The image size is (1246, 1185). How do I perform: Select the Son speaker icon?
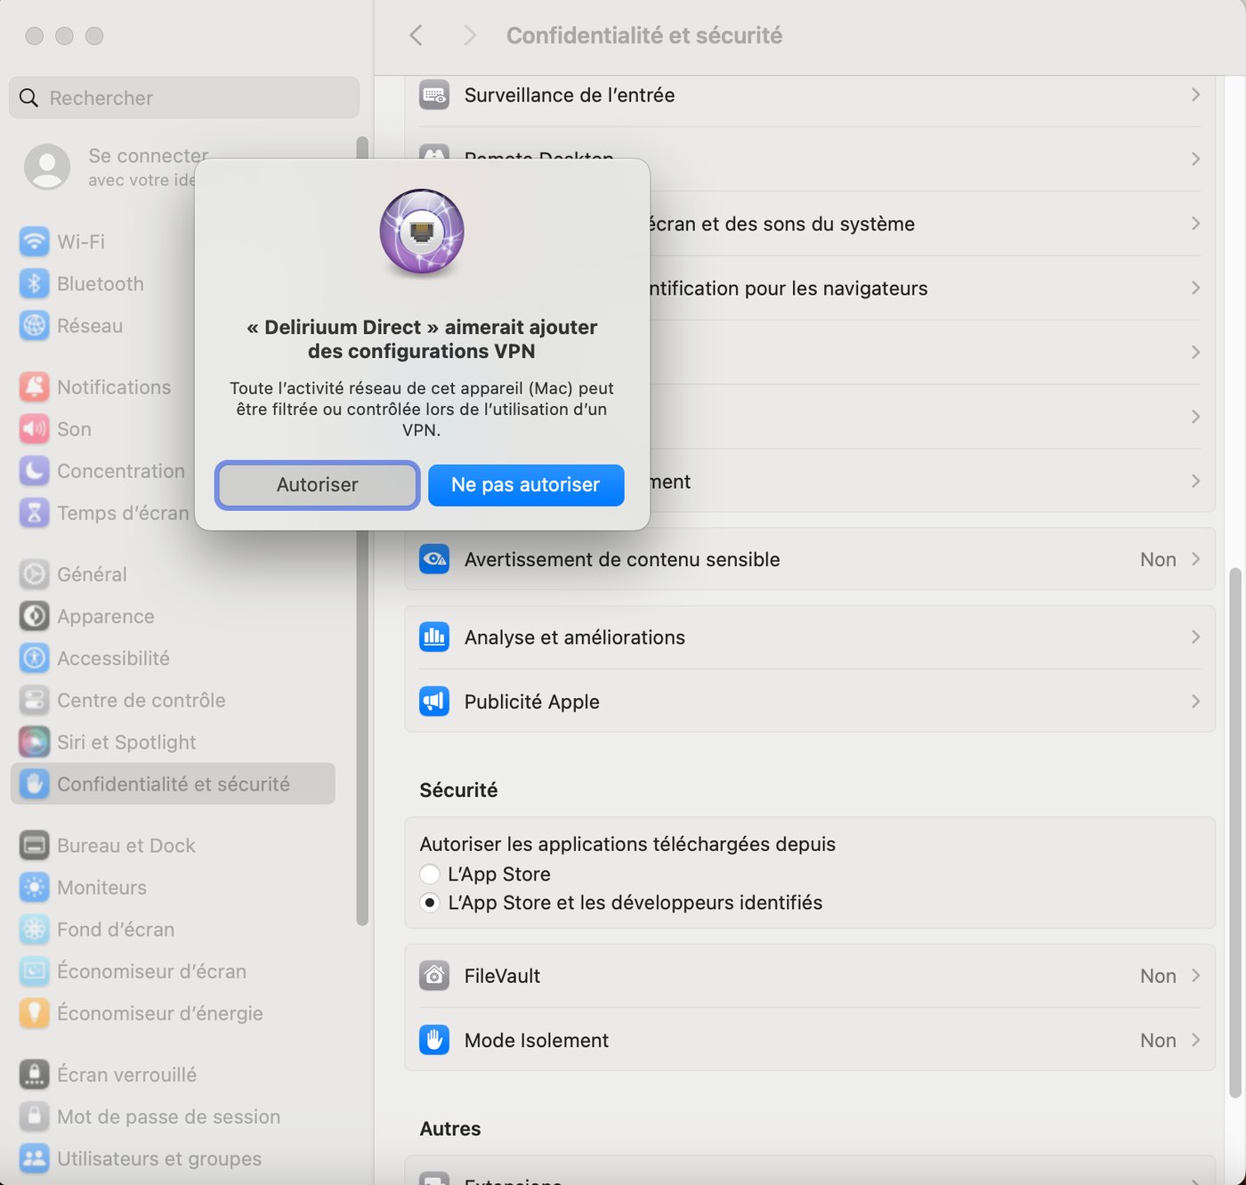34,428
